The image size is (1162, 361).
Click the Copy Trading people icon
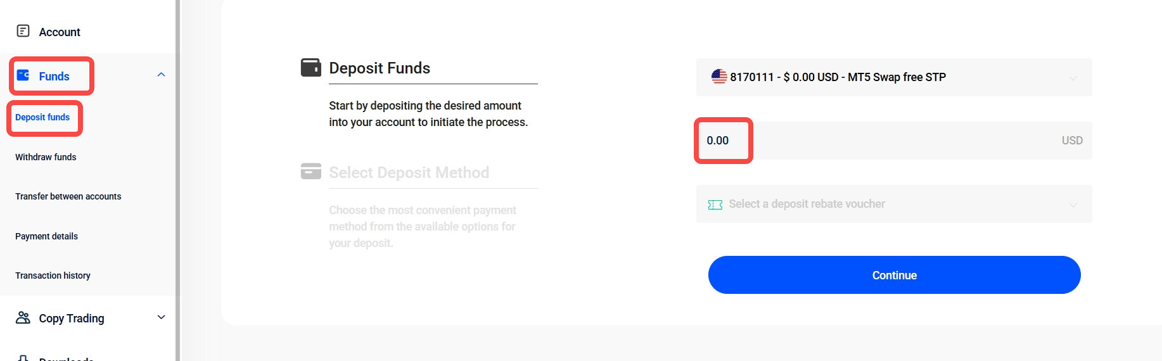coord(23,318)
